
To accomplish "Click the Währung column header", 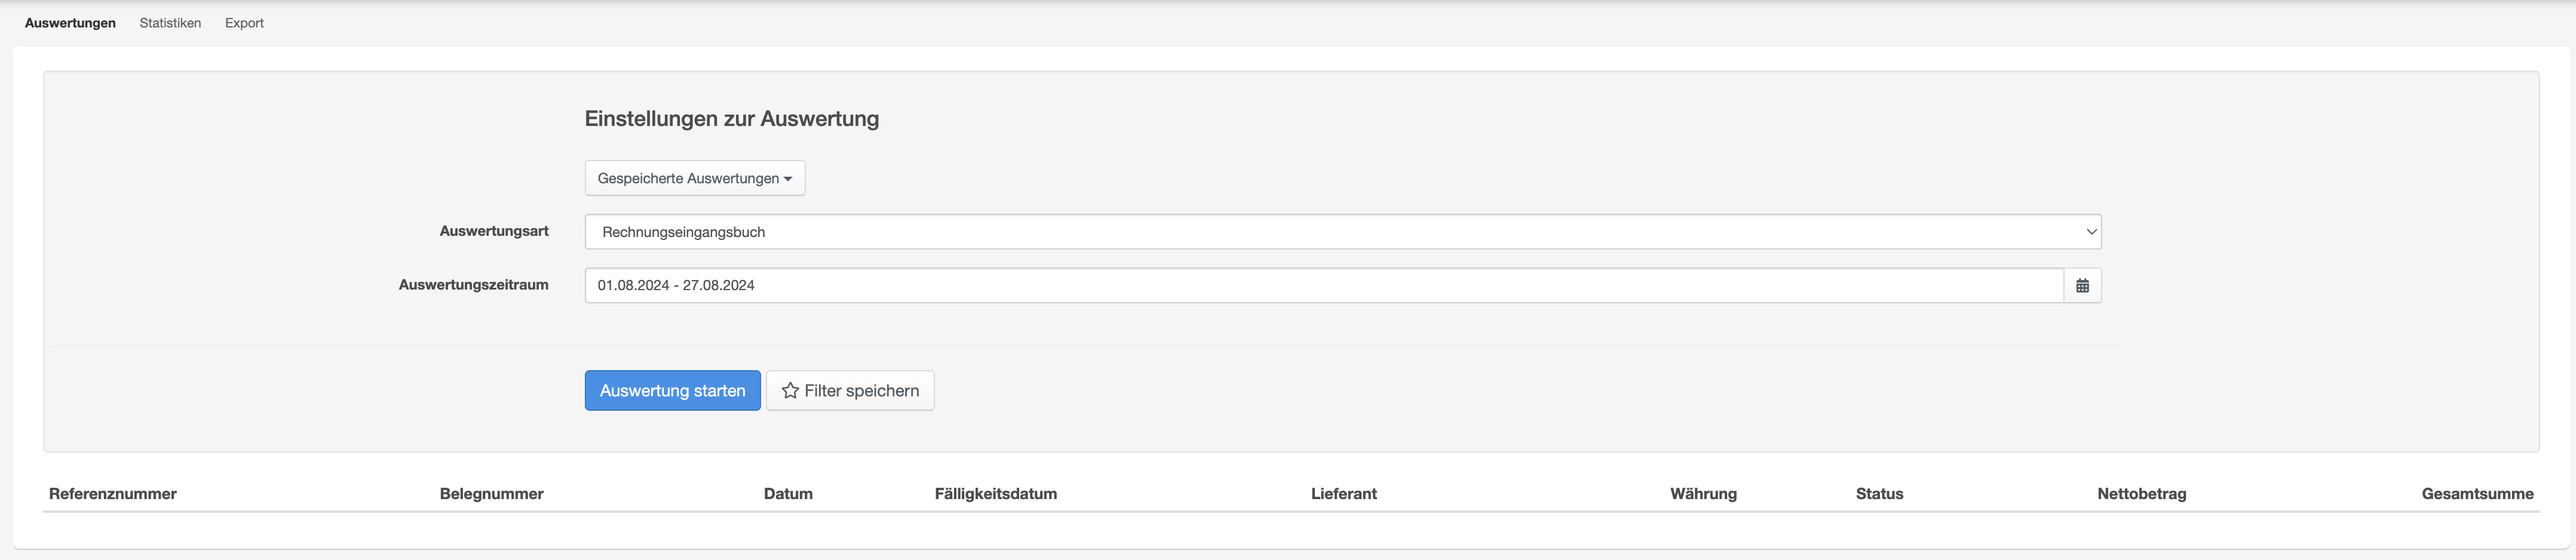I will click(x=1703, y=494).
